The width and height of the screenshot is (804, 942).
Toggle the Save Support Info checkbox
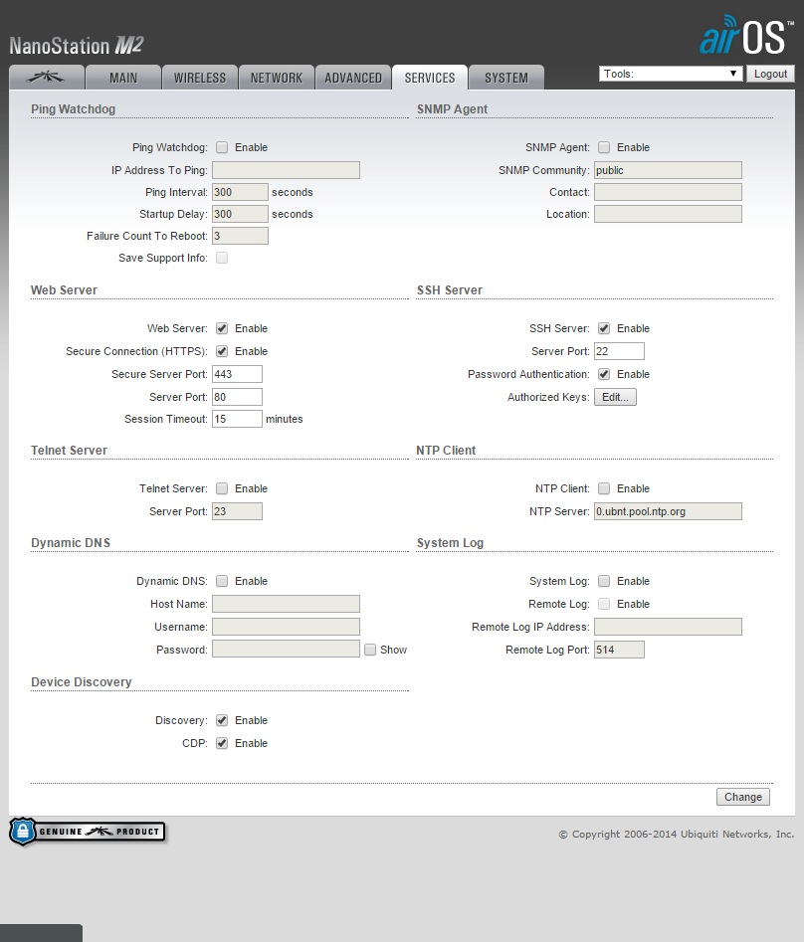pos(222,258)
